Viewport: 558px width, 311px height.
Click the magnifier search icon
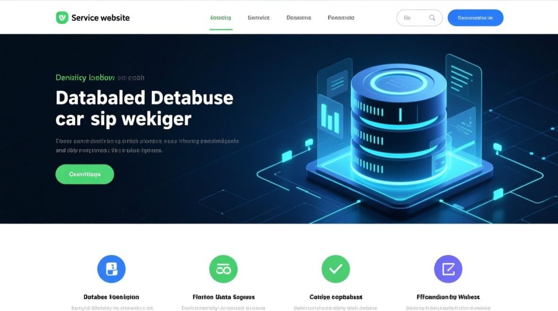pos(432,18)
